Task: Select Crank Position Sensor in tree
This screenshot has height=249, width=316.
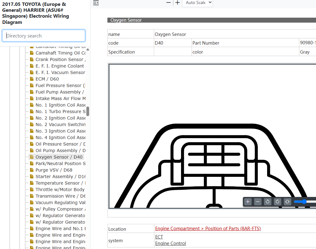Action: point(60,59)
